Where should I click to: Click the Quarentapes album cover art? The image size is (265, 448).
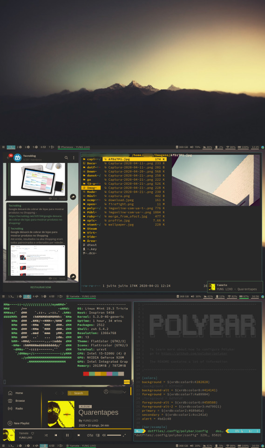[61, 414]
